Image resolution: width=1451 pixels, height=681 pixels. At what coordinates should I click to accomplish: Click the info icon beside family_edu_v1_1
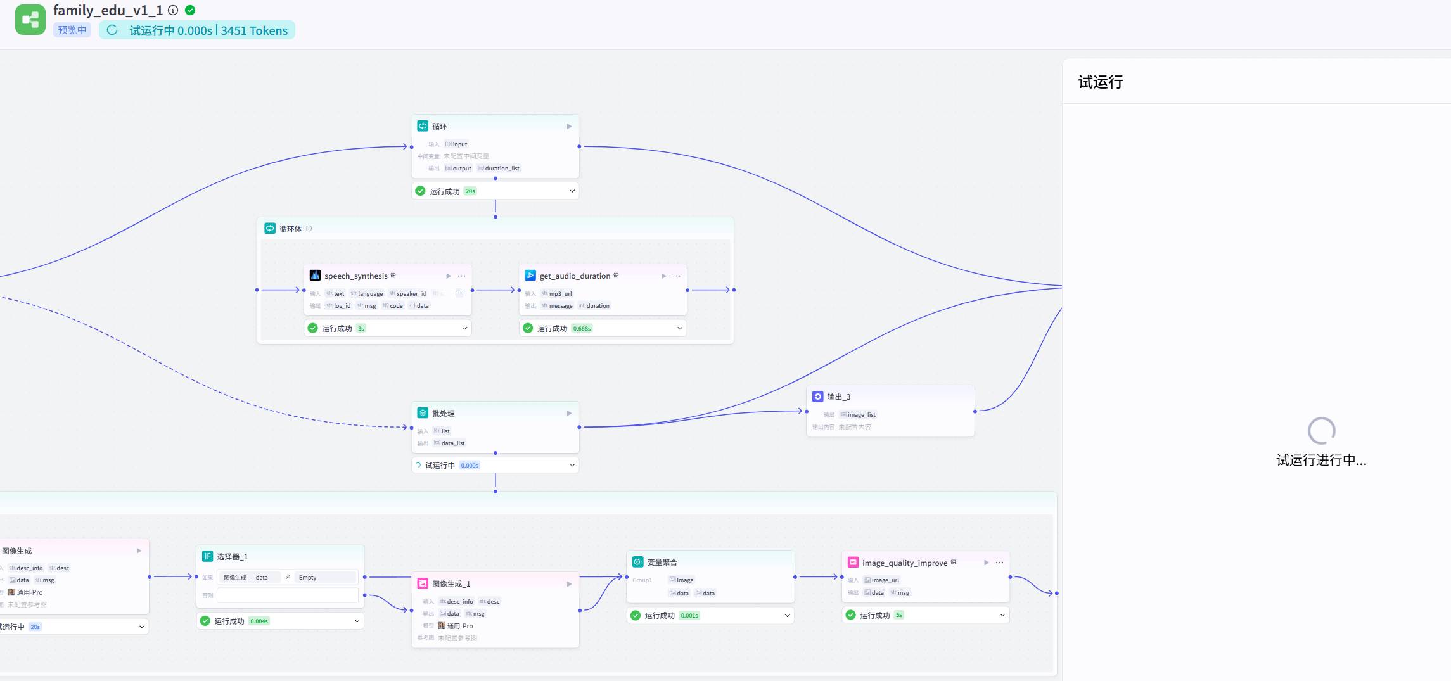point(173,10)
